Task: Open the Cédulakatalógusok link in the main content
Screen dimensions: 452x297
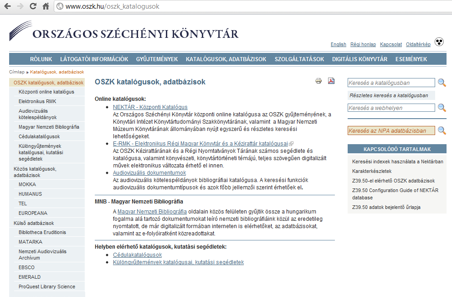Action: 138,255
